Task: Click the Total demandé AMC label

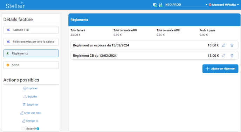Action: tap(168, 30)
